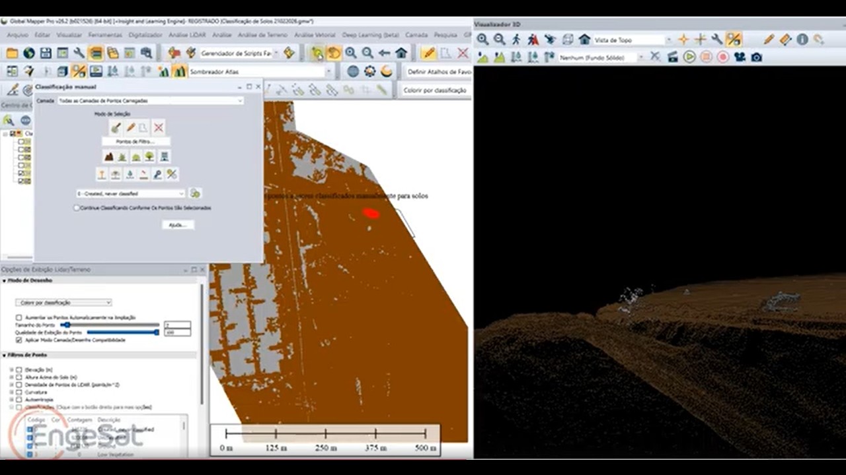Image resolution: width=846 pixels, height=475 pixels.
Task: Click the measure ruler icon in 3D viewer
Action: 785,40
